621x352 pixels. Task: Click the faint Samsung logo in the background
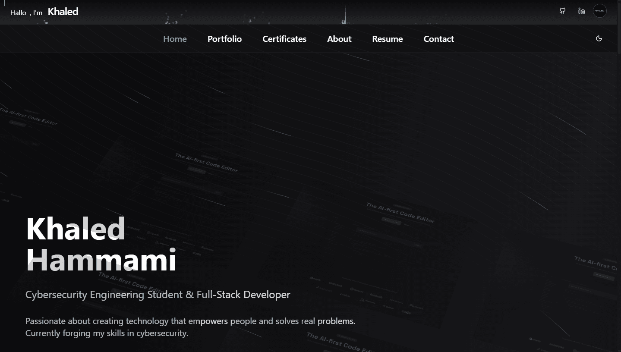pyautogui.click(x=336, y=285)
